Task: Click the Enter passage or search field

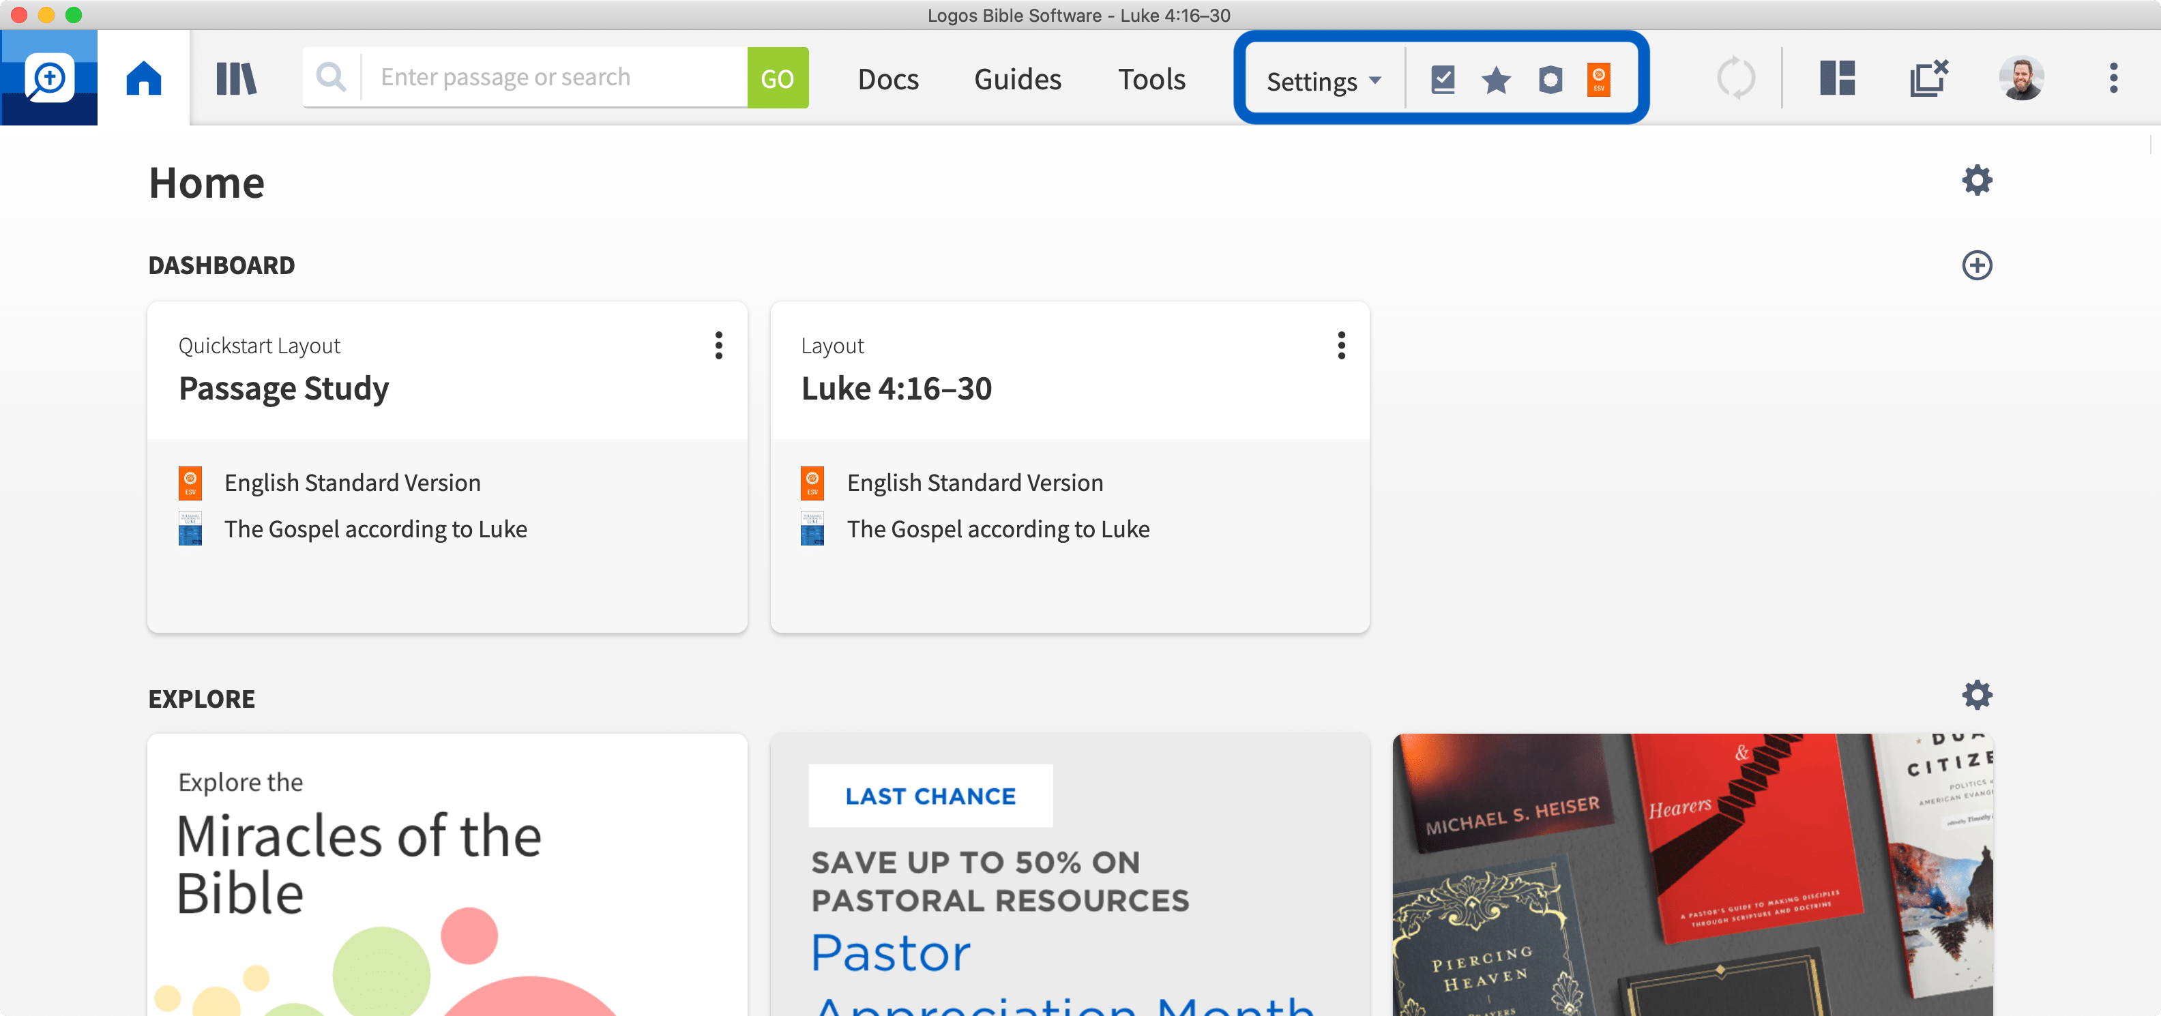Action: [x=554, y=77]
